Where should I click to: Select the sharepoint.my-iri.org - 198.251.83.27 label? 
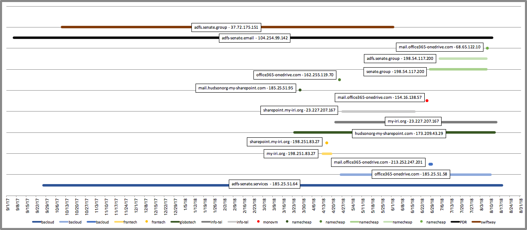[284, 142]
